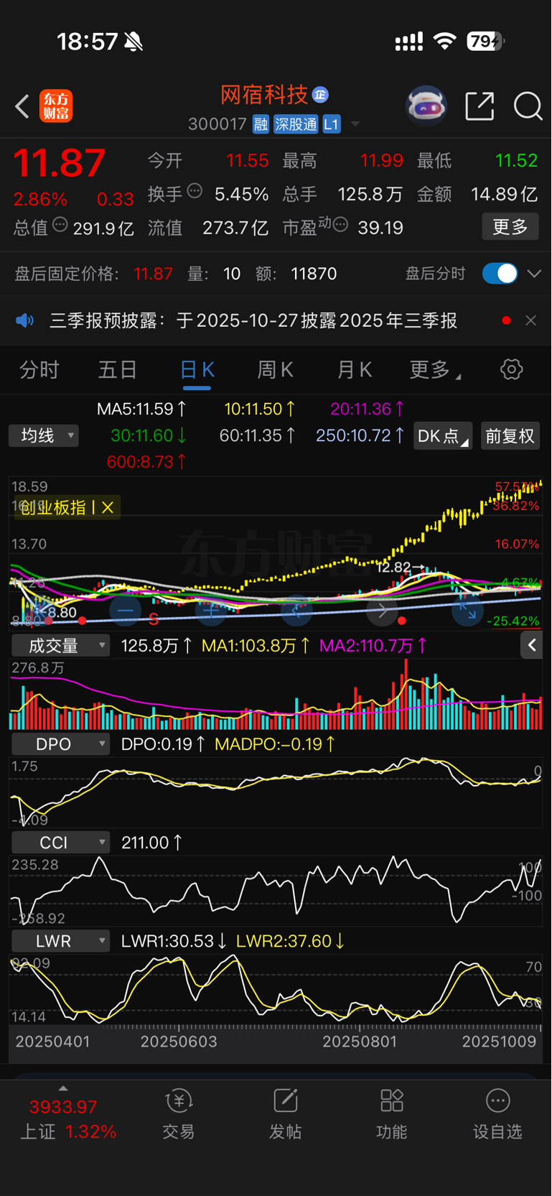Open 更多 quote details
Image resolution: width=552 pixels, height=1196 pixels.
[510, 227]
